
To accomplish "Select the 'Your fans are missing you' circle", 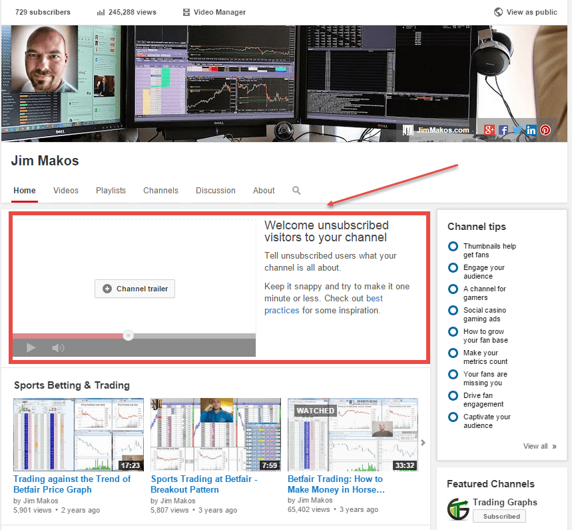I will (x=453, y=375).
